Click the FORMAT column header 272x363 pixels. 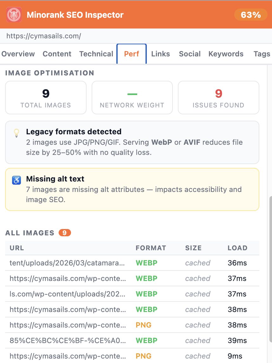point(151,248)
